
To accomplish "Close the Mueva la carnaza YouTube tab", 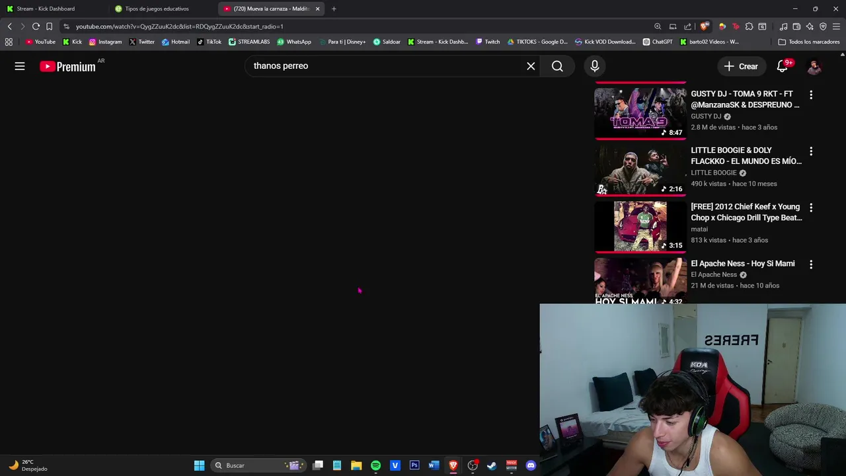I will point(317,9).
